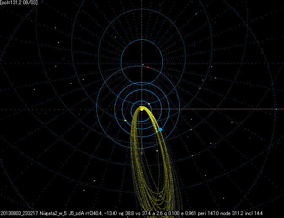Select the "J5_sdA" shower code text
284x218 pixels.
[76, 213]
